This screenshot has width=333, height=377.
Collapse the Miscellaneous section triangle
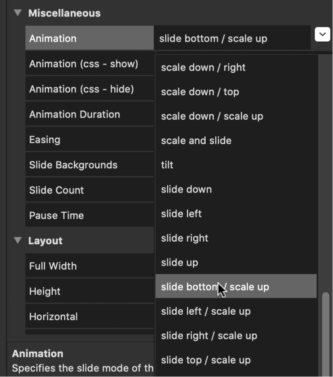coord(18,12)
